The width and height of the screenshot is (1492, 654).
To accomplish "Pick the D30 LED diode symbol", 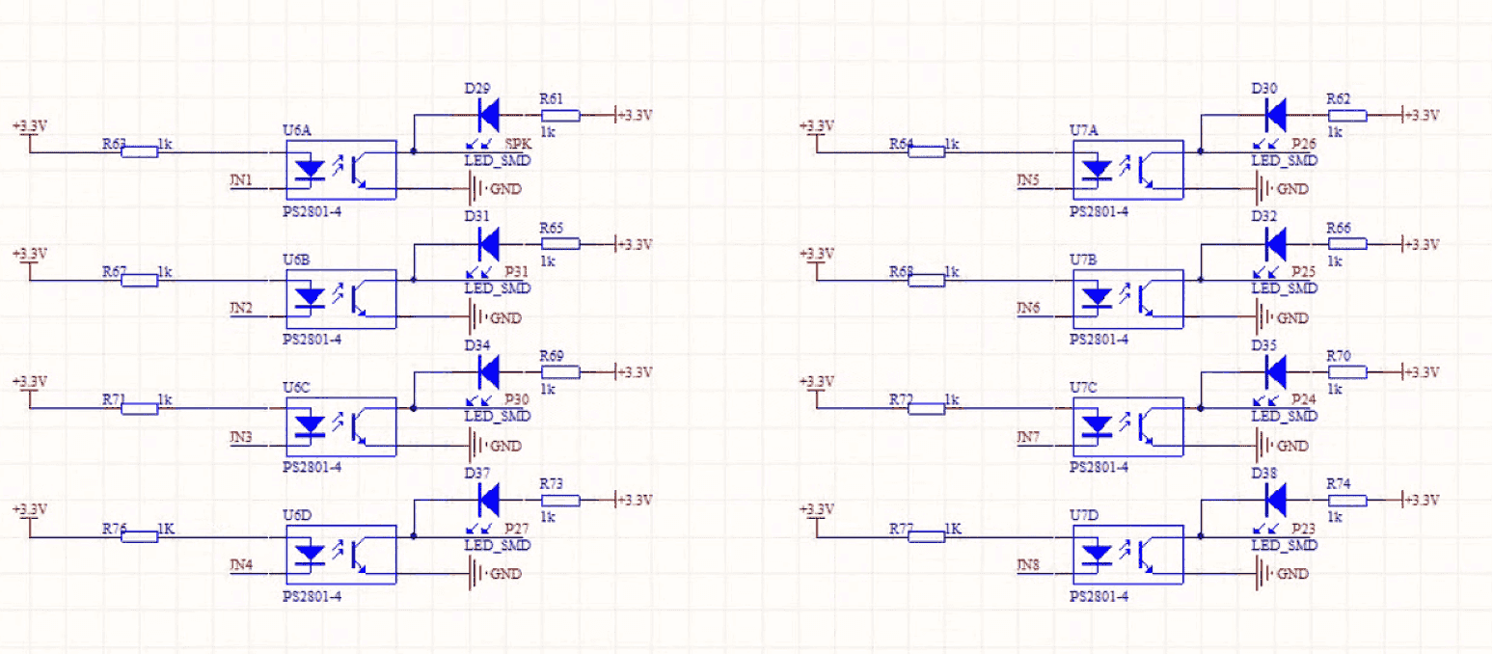I will 1276,115.
